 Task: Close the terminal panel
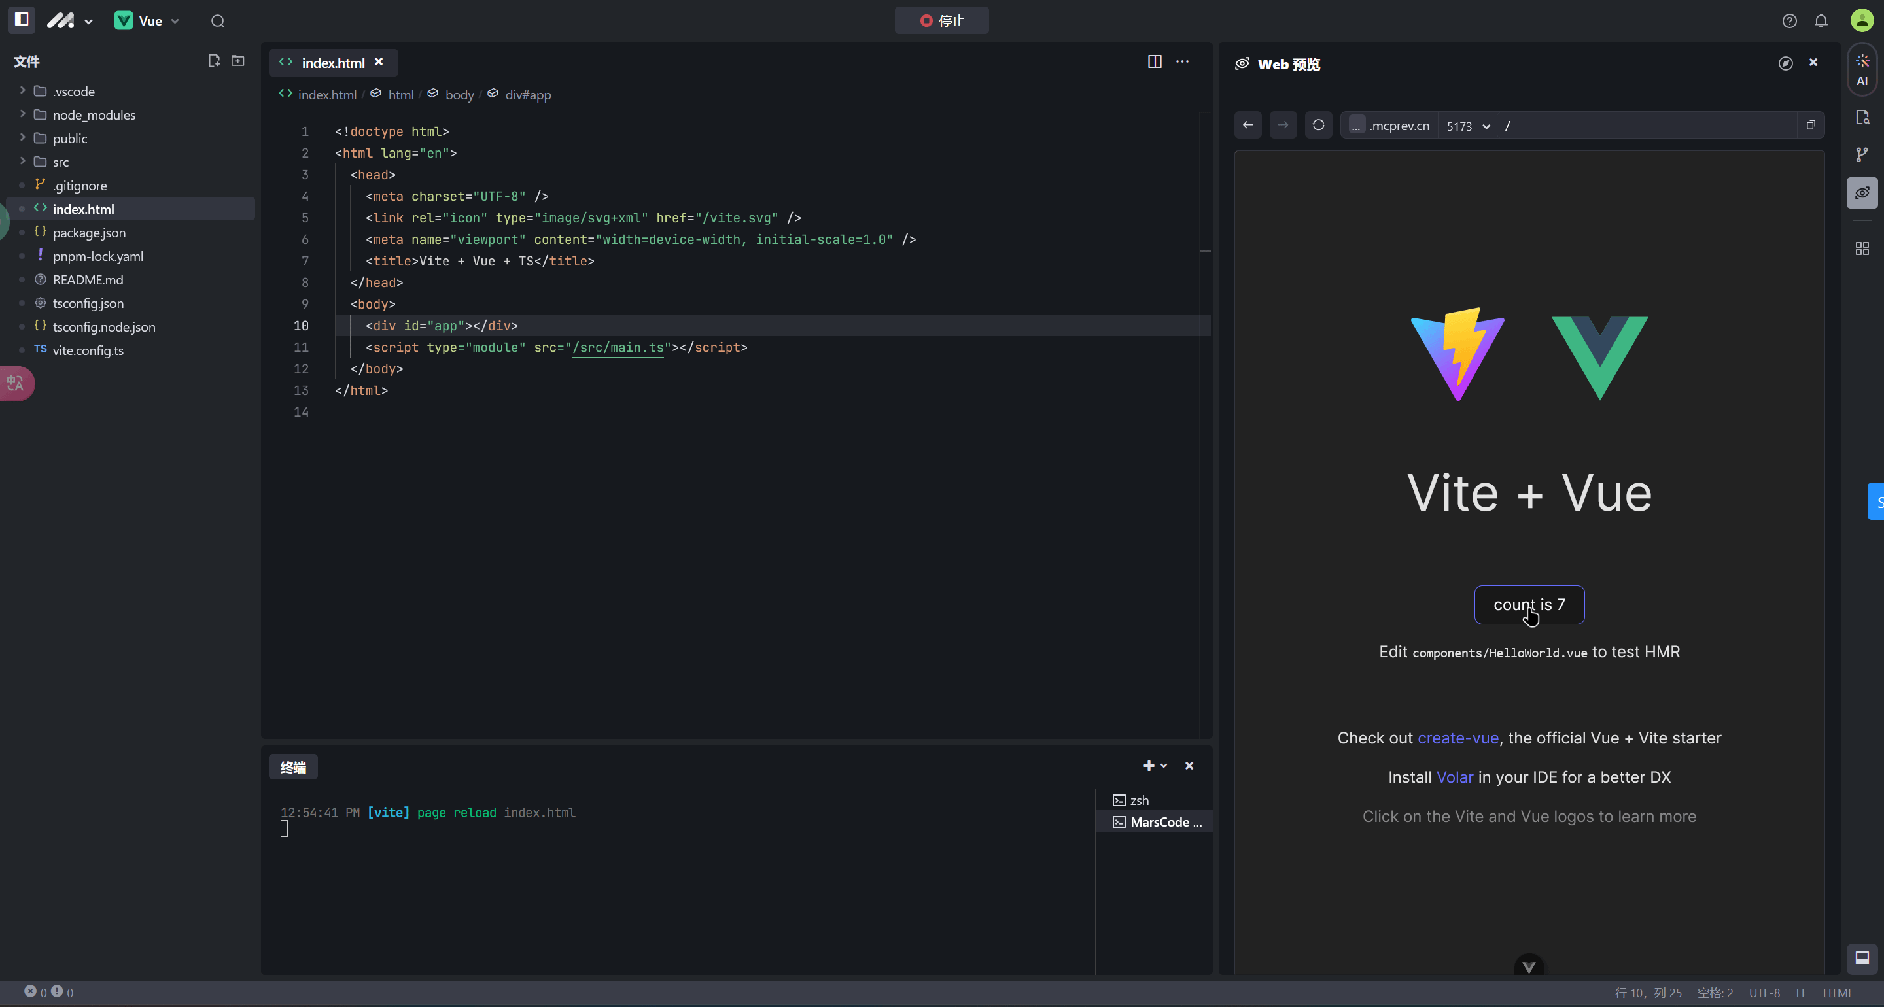pos(1189,766)
